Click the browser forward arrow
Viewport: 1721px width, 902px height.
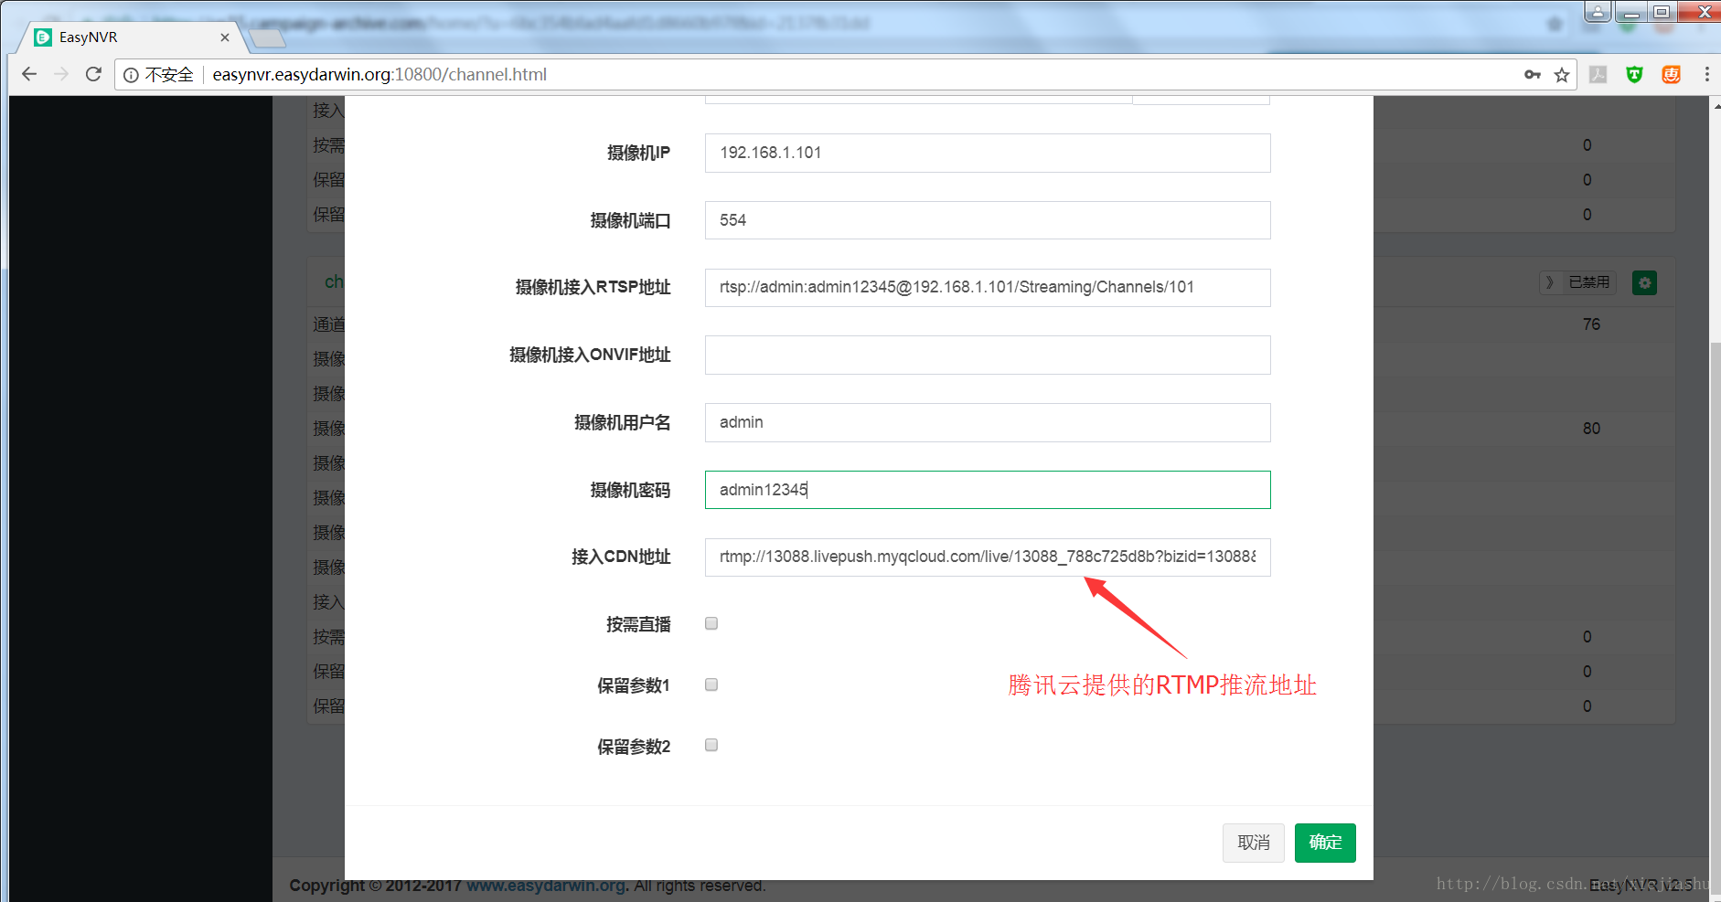[61, 74]
